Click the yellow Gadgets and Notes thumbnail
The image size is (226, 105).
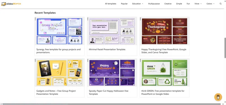(x=60, y=73)
